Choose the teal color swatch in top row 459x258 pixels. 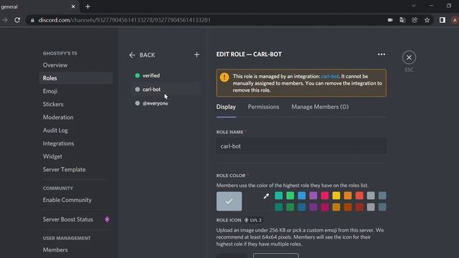pos(279,196)
